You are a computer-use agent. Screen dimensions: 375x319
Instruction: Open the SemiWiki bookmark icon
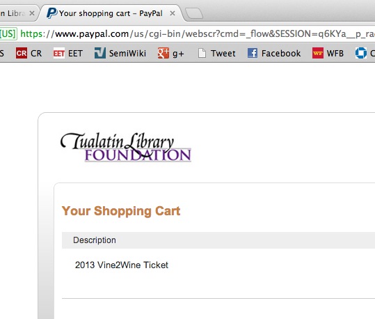click(x=100, y=53)
